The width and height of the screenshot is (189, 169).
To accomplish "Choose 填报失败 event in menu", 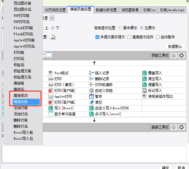I will pos(26,102).
